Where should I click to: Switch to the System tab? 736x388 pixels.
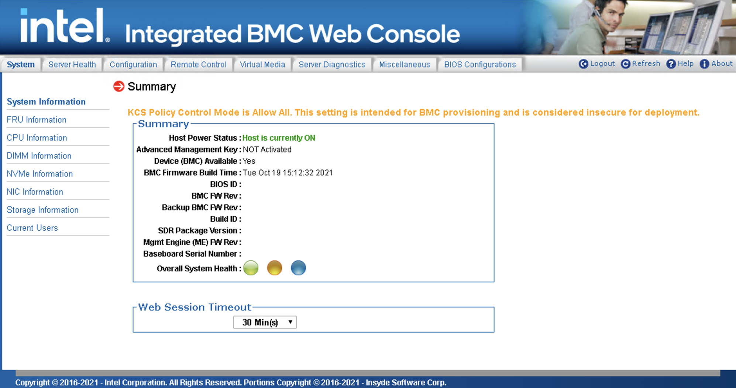click(x=21, y=65)
